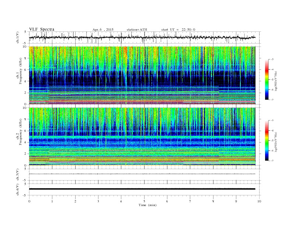Click the "-7" tick on ch.1 color bar
This screenshot has height=226, width=292.
272,100
